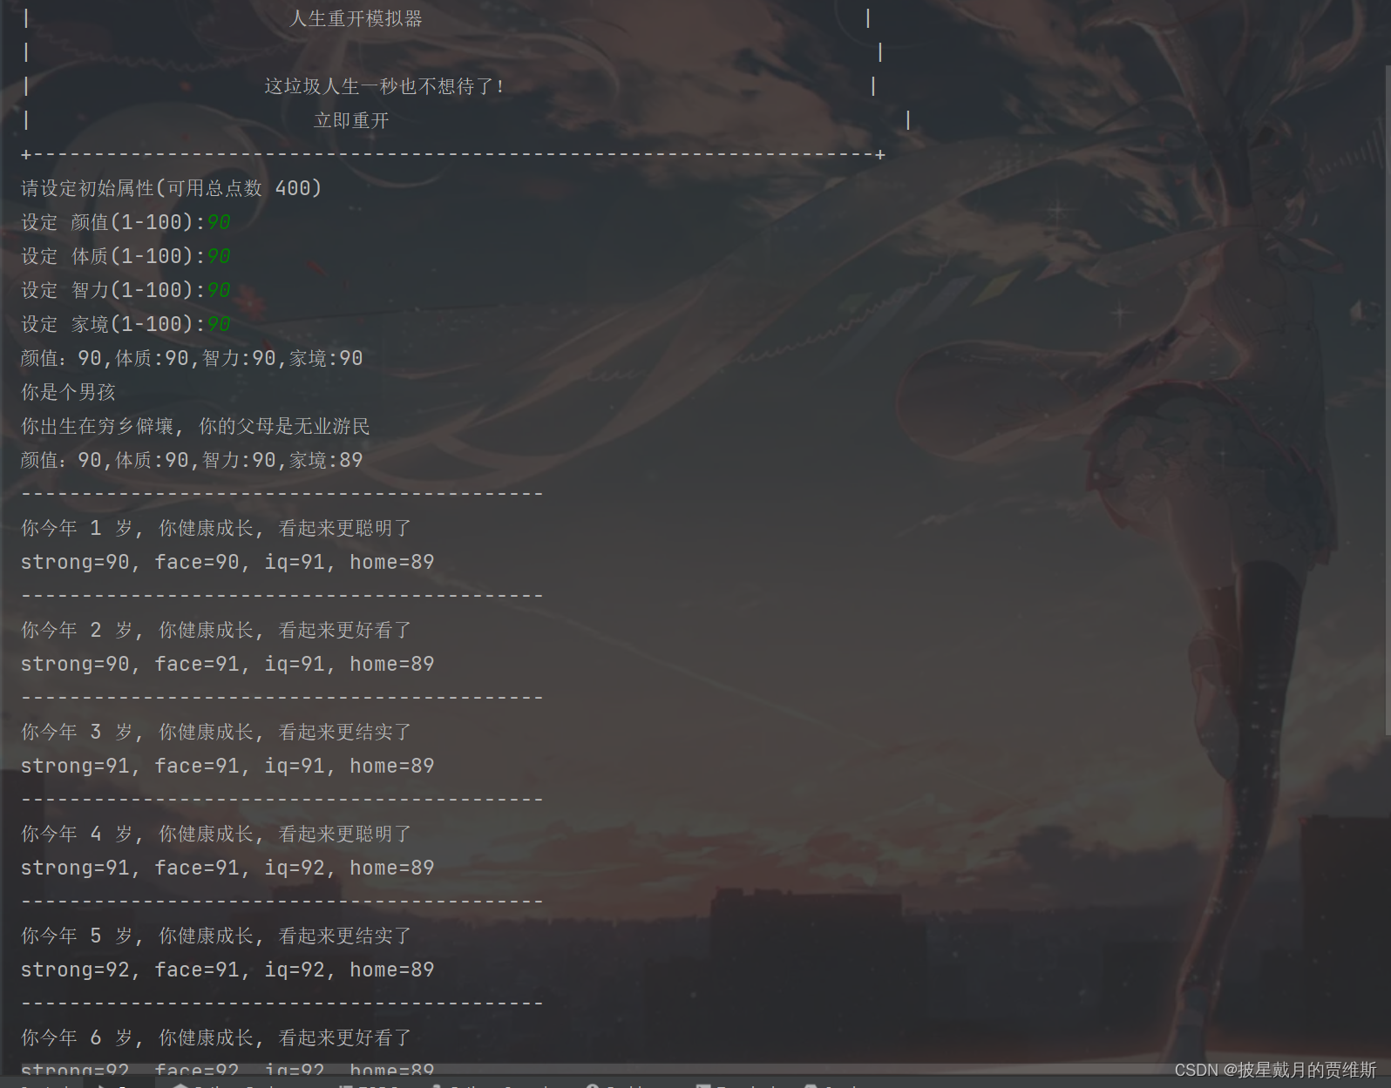Click the line strong=91, face=91, iq=91, home=89
The height and width of the screenshot is (1088, 1391).
(227, 766)
